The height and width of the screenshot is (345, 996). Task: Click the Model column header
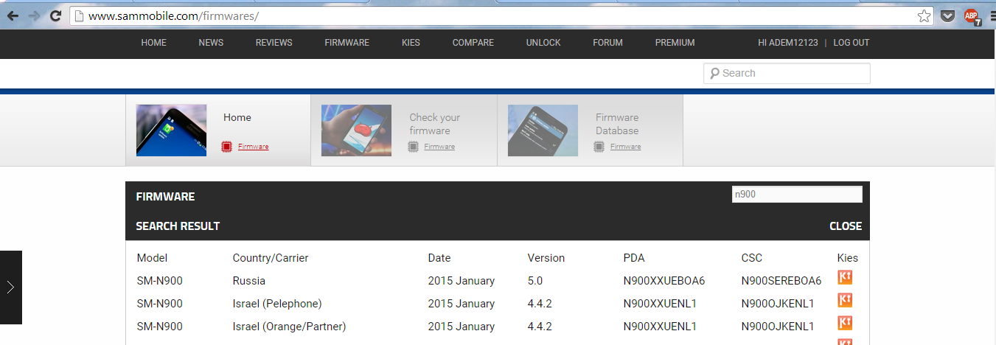pyautogui.click(x=153, y=258)
